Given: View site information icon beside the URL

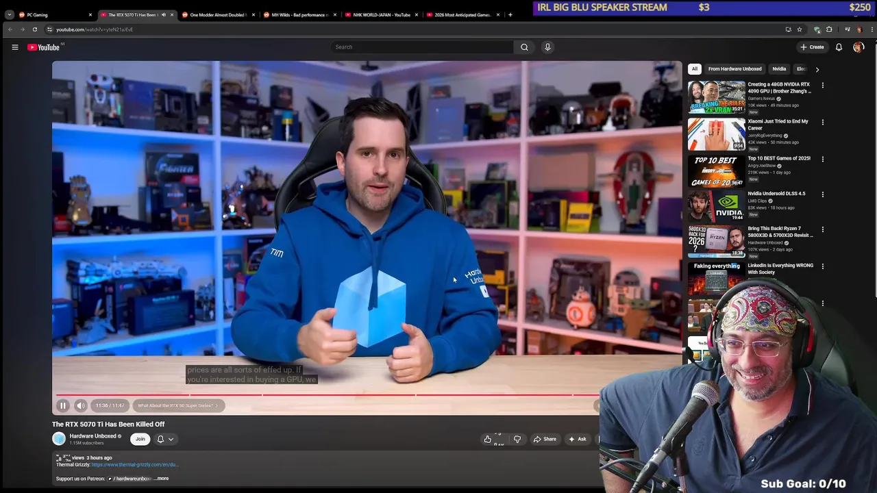Looking at the screenshot, I should point(49,29).
